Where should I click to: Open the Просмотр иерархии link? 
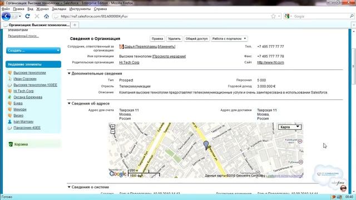169,56
